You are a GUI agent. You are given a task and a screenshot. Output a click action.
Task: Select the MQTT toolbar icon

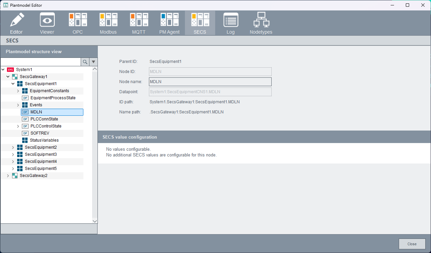tap(139, 23)
